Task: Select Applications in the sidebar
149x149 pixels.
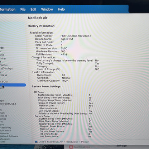Action: coord(6,130)
